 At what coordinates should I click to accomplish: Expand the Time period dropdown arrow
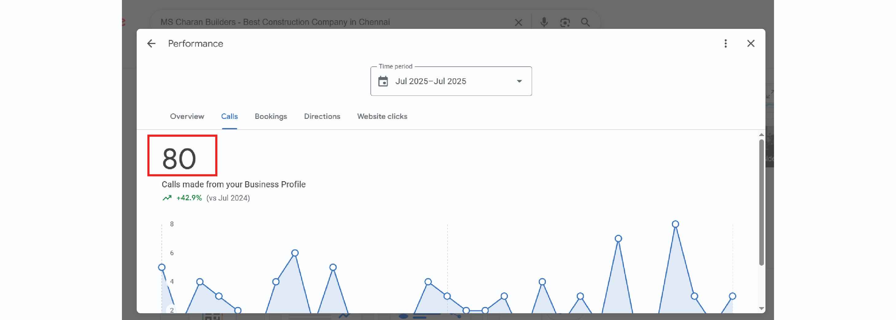[519, 81]
